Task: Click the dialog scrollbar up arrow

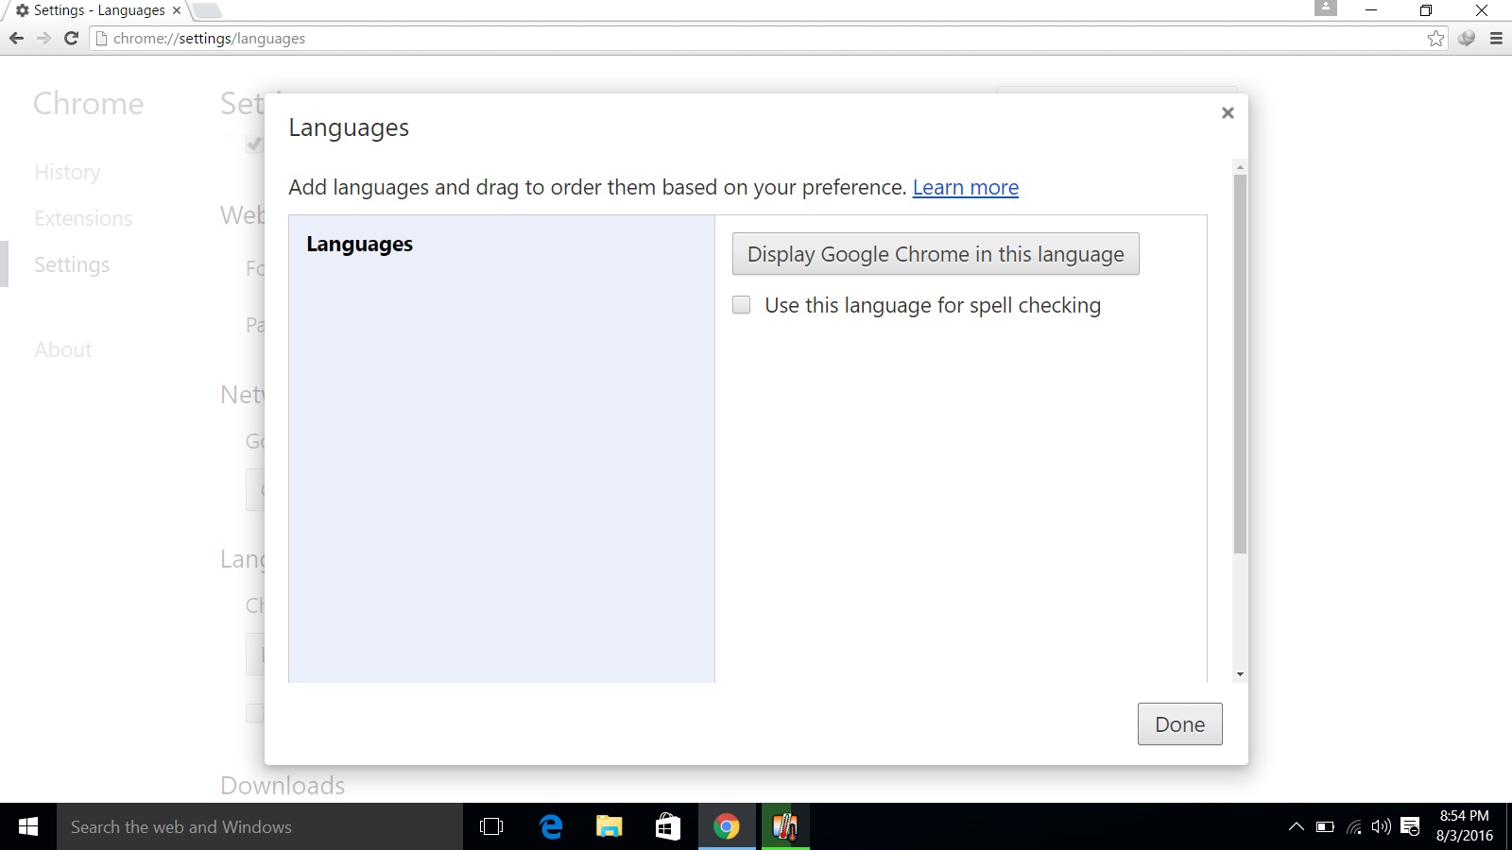Action: click(1240, 167)
